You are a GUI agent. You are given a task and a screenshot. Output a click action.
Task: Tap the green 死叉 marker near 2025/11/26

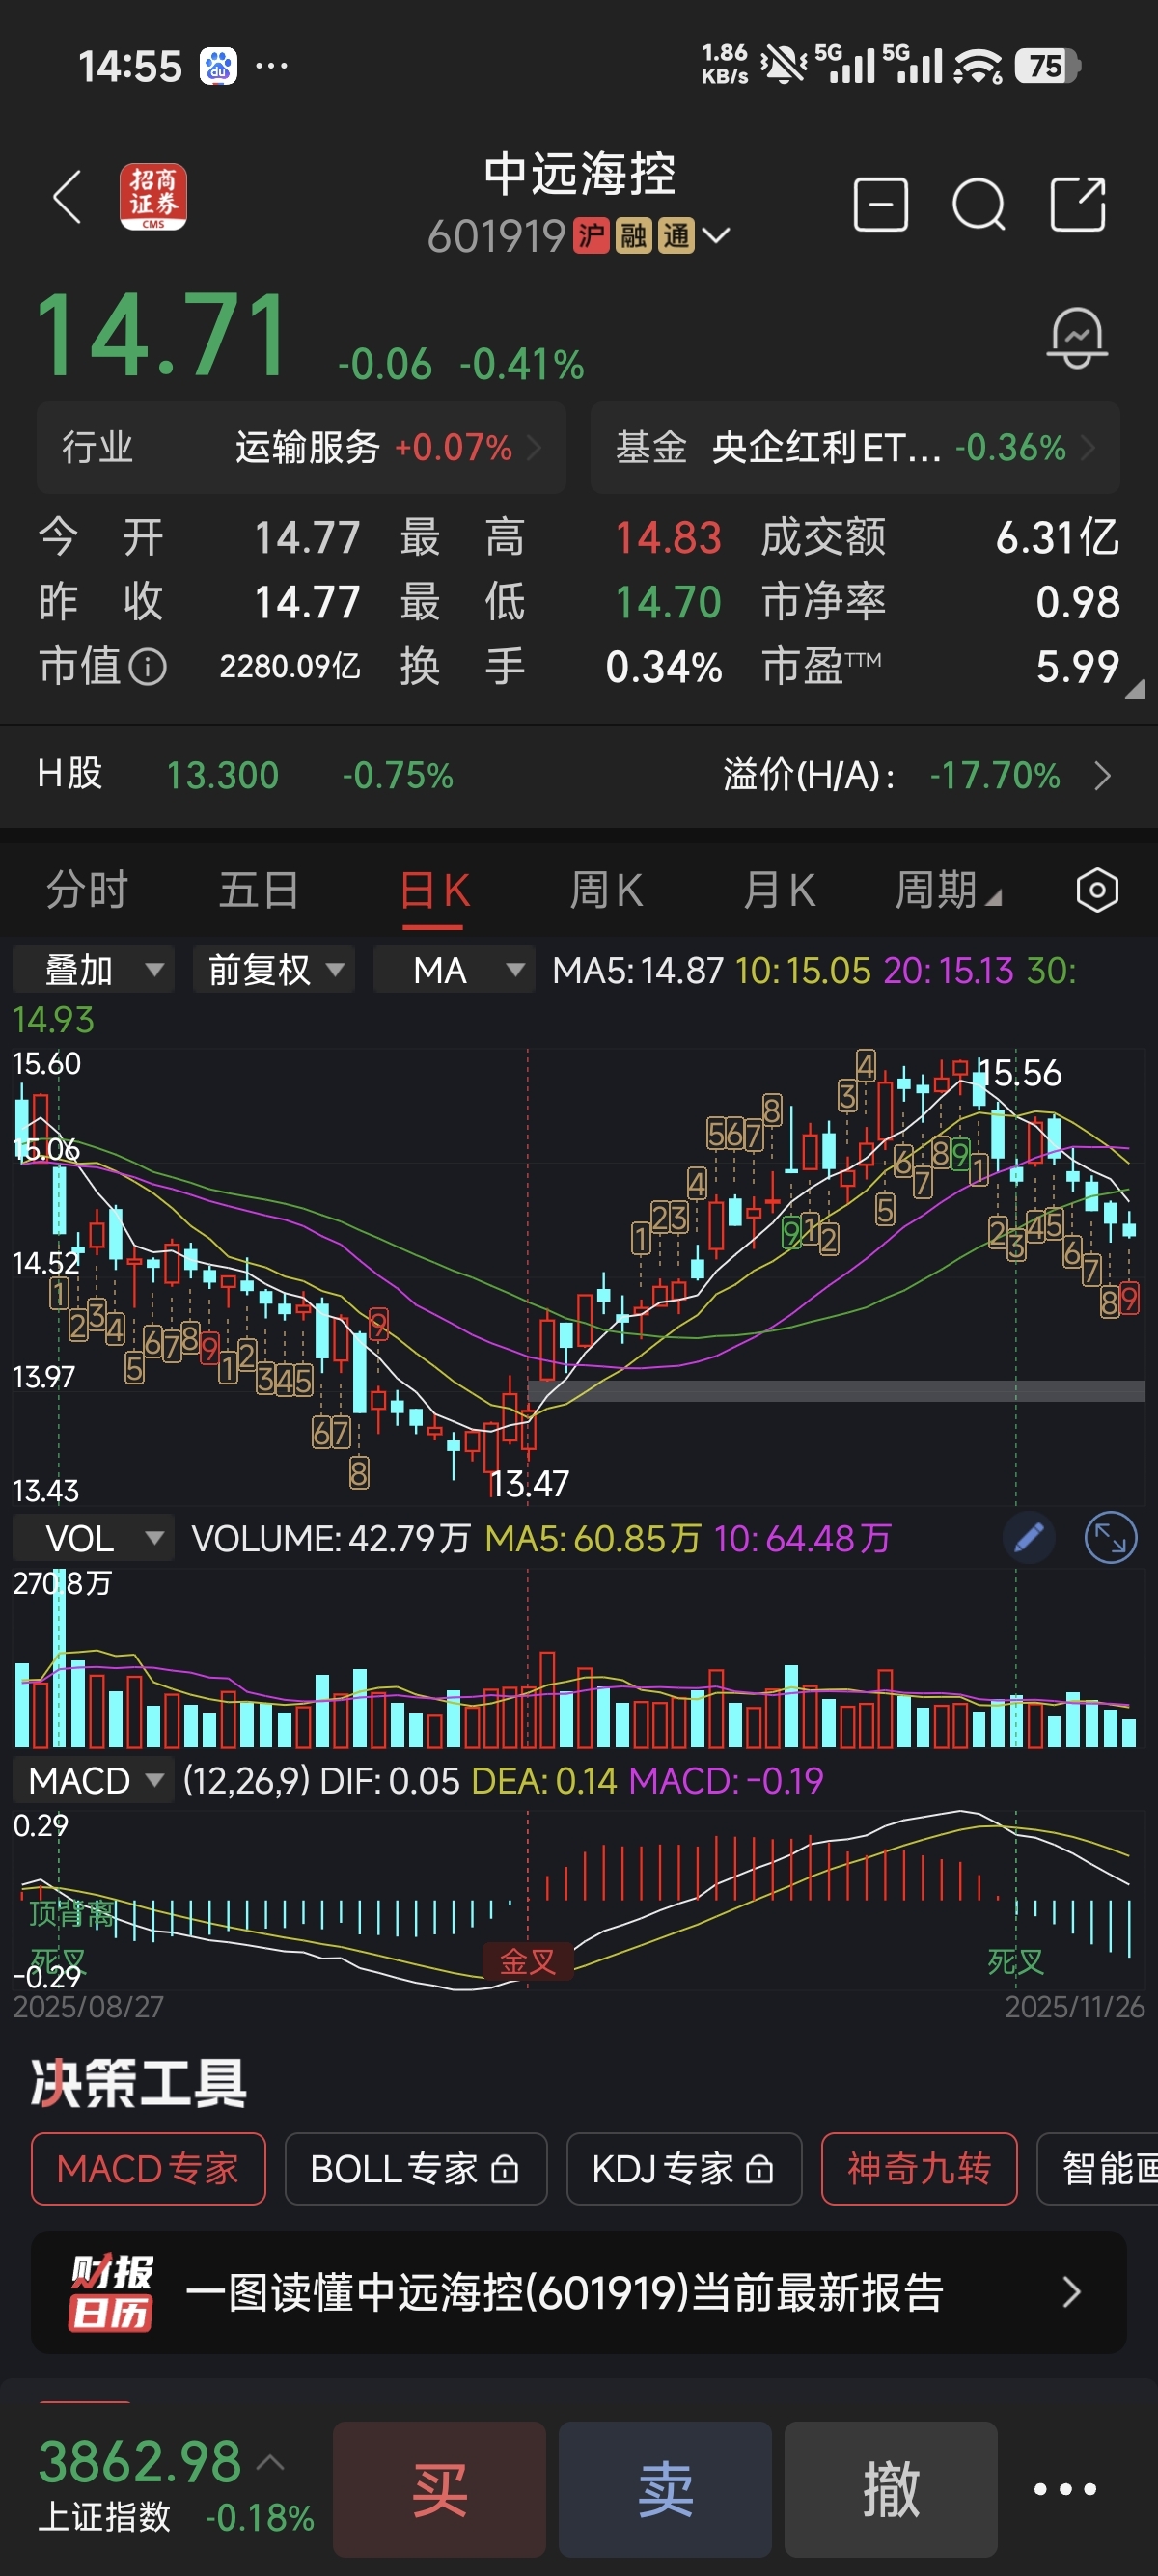coord(1015,1961)
